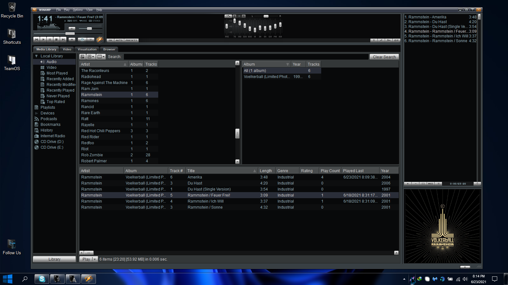The height and width of the screenshot is (285, 508).
Task: Click the Clear Search button
Action: tap(384, 57)
